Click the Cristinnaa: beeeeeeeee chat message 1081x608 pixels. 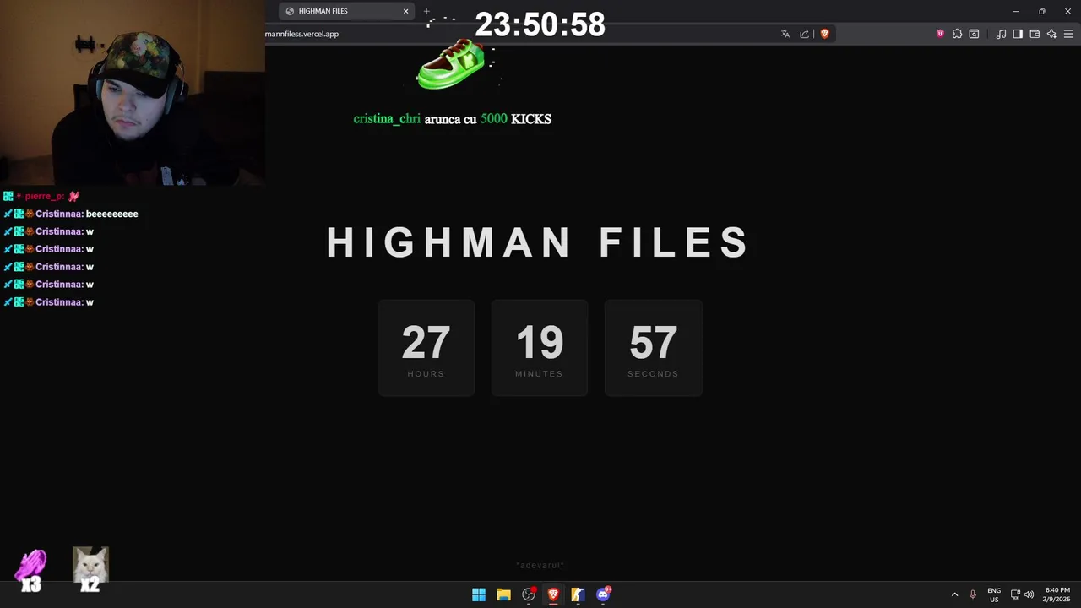tap(71, 214)
